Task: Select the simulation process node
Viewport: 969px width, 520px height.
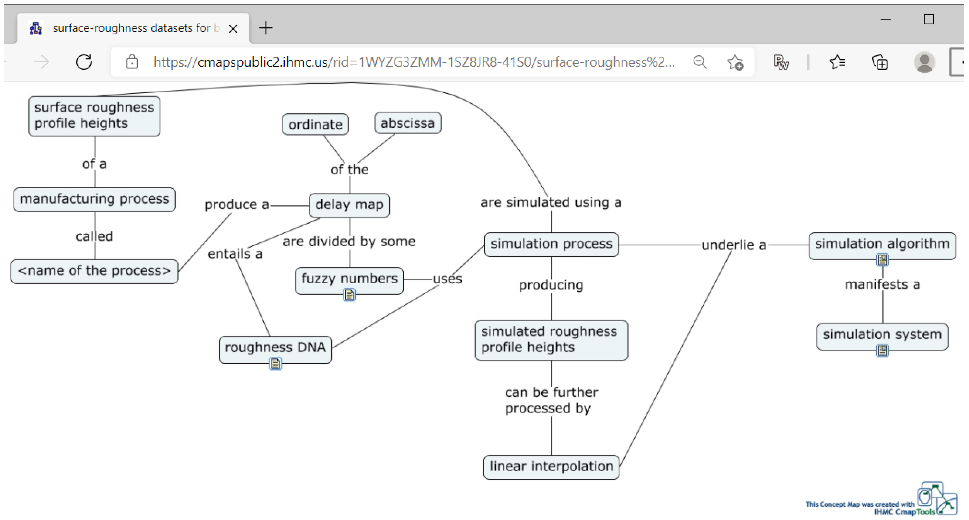Action: pos(551,244)
